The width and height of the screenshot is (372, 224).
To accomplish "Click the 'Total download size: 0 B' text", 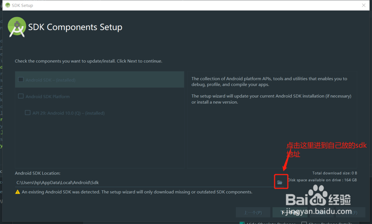I will pyautogui.click(x=334, y=173).
